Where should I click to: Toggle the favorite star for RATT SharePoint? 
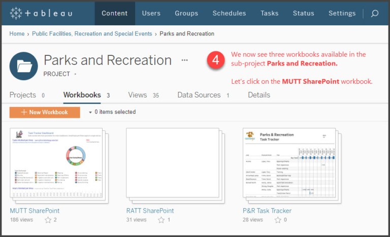(x=161, y=220)
